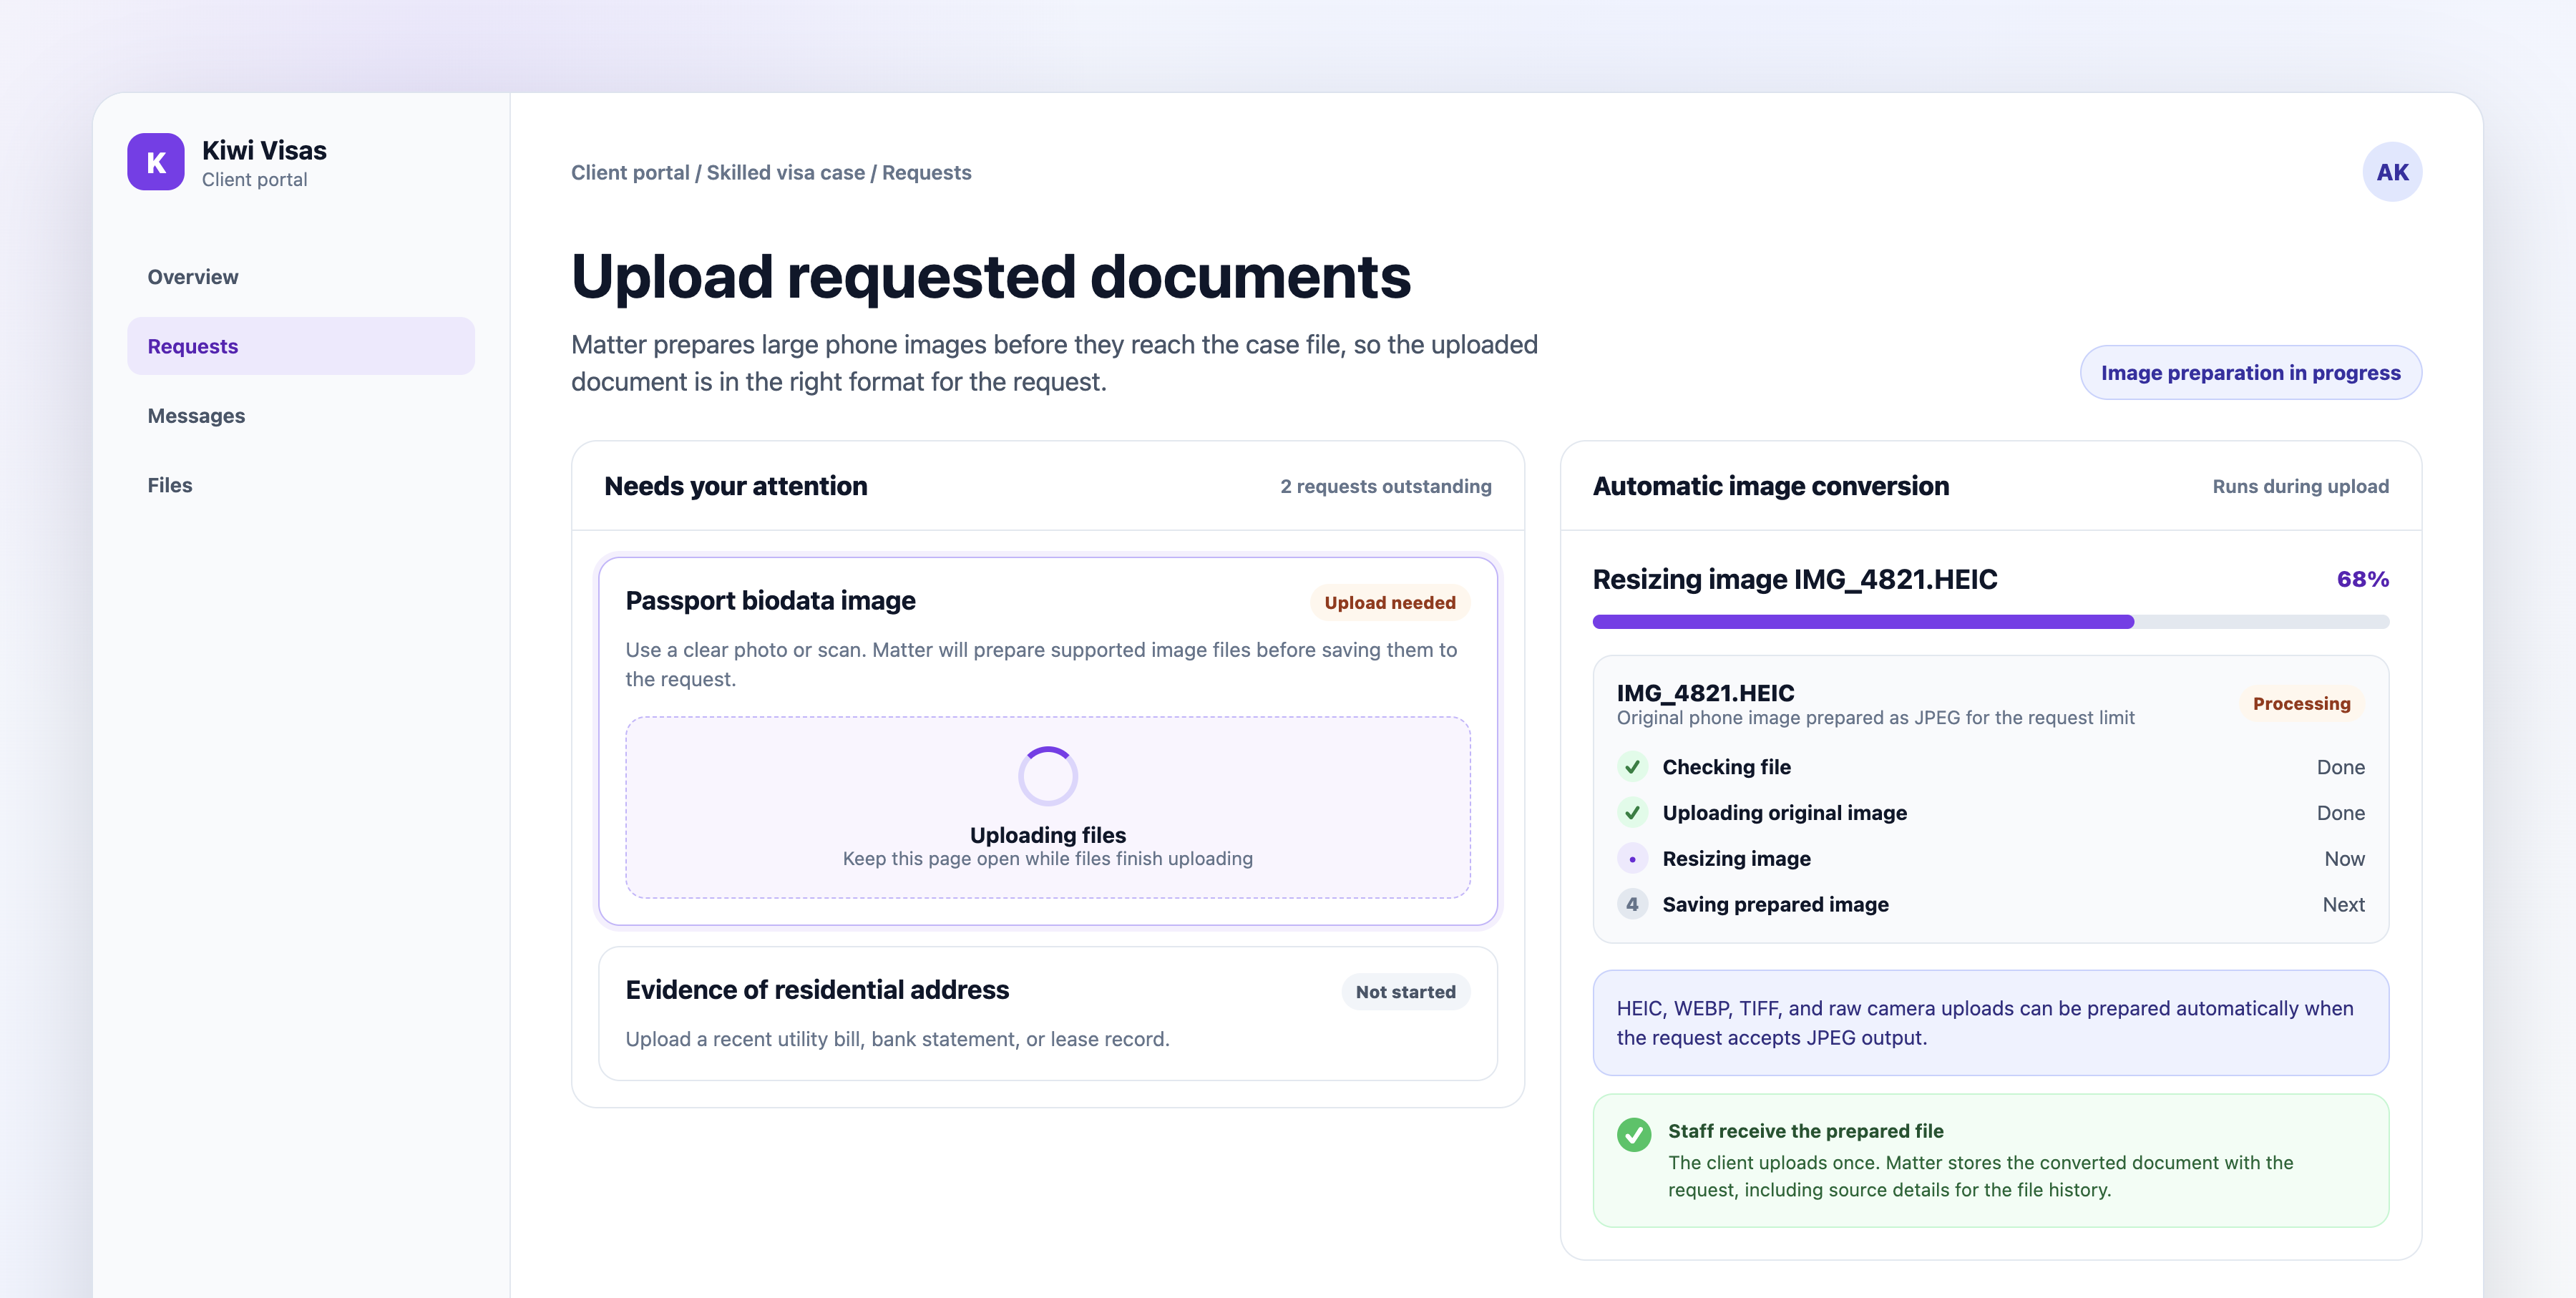Viewport: 2576px width, 1298px height.
Task: Click the 'The client uploads once' description
Action: [1980, 1176]
